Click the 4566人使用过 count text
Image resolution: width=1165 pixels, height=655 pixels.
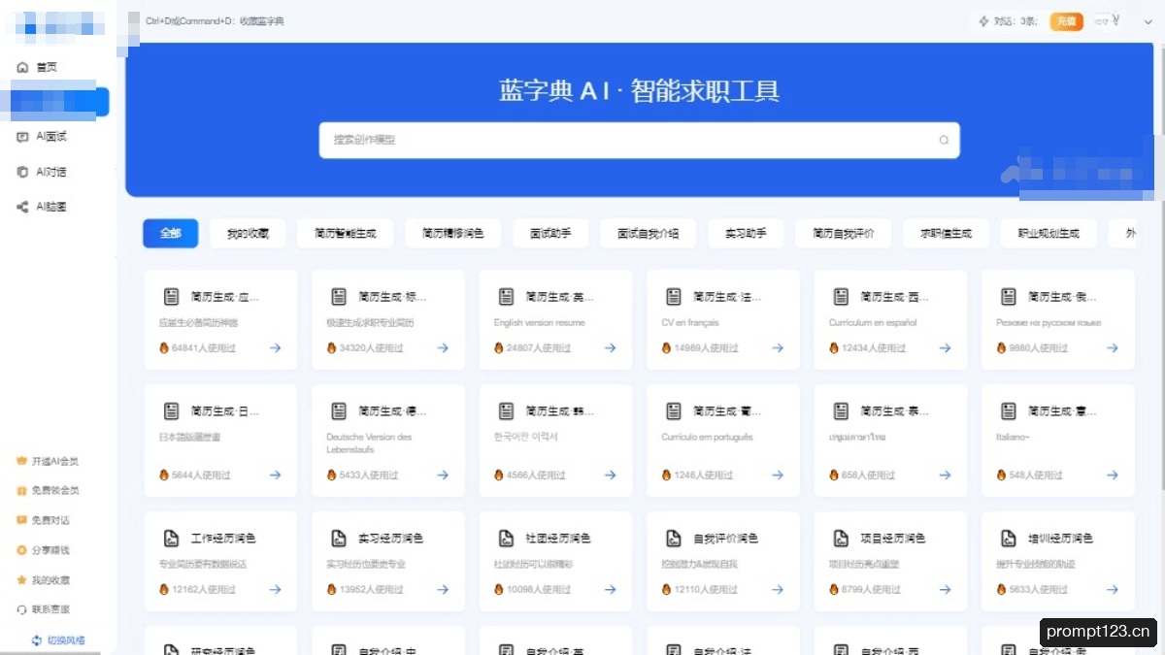click(x=536, y=475)
